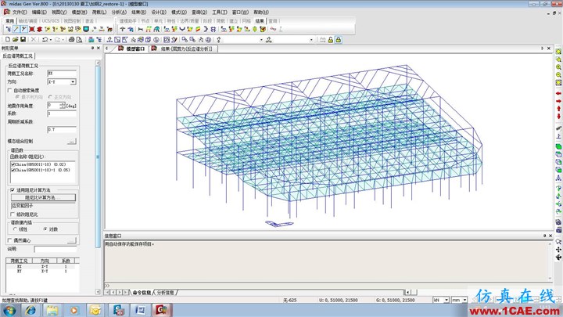The height and width of the screenshot is (317, 563).
Task: Click the Save file icon in toolbar
Action: 23,40
